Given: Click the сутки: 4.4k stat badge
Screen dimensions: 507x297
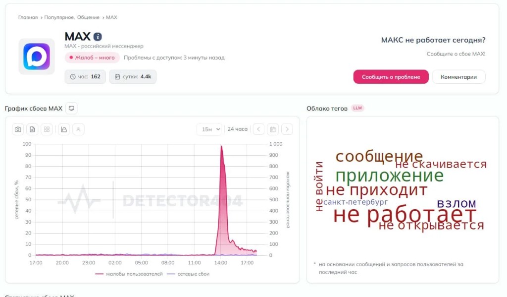Looking at the screenshot, I should (133, 77).
